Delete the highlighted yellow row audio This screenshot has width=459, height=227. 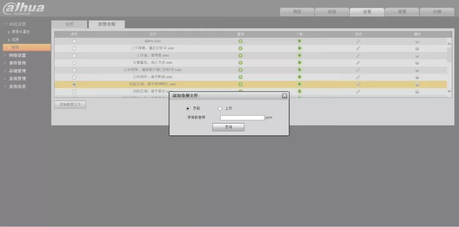point(417,84)
